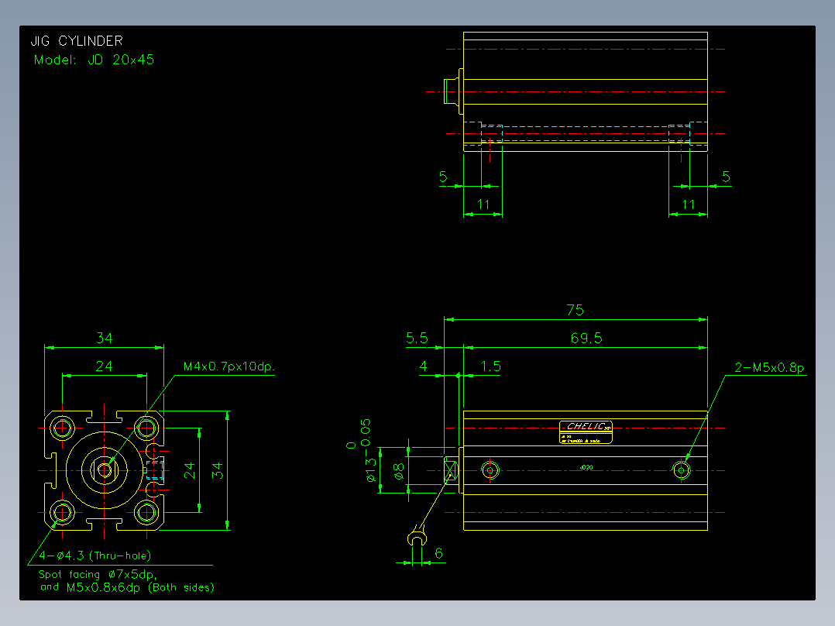
Task: Click the vertical 24 hole-pitch dimension
Action: click(x=189, y=471)
